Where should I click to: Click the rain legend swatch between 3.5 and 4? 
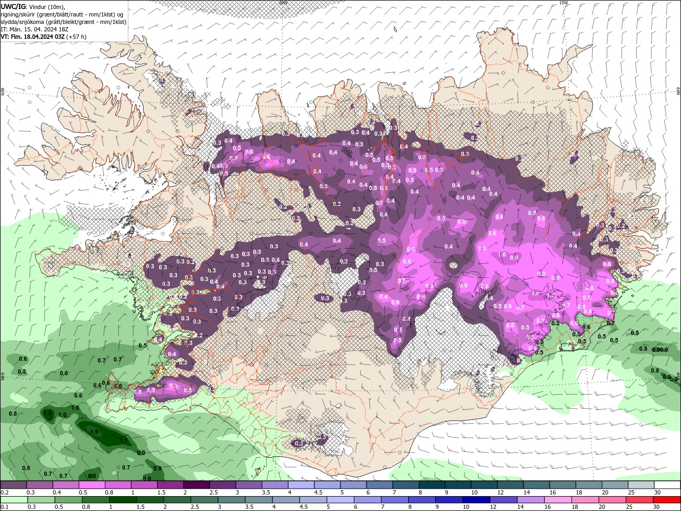click(x=259, y=500)
